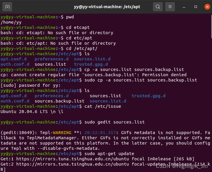Click the 'sudo apt-get update' command
The height and width of the screenshot is (172, 212).
(109, 154)
